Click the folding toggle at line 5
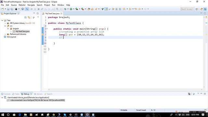Screen dimensions: 208x117 click(47, 29)
